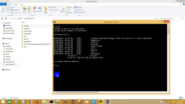Switch to details view layout button
Image resolution: width=185 pixels, height=104 pixels.
(x=180, y=98)
